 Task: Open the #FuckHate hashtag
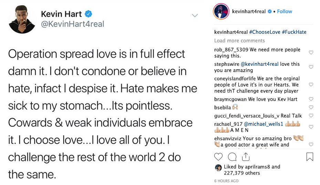[x=294, y=32]
